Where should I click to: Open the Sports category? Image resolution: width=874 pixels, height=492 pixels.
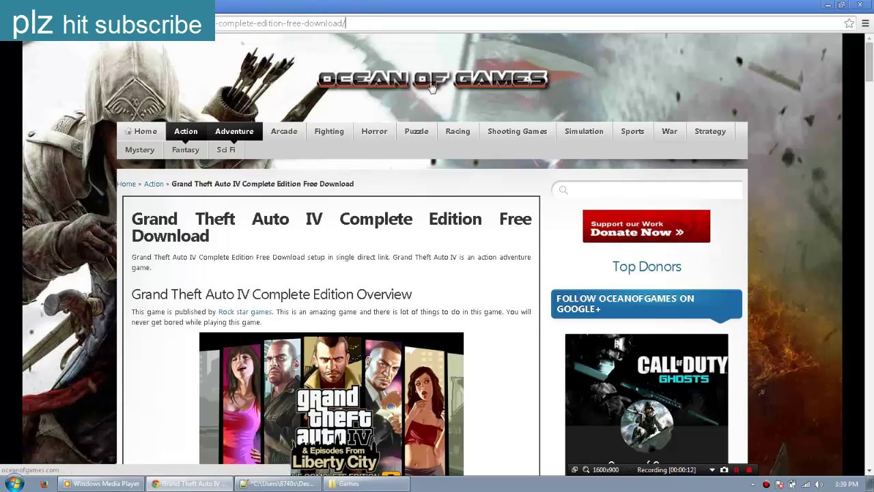click(x=632, y=131)
